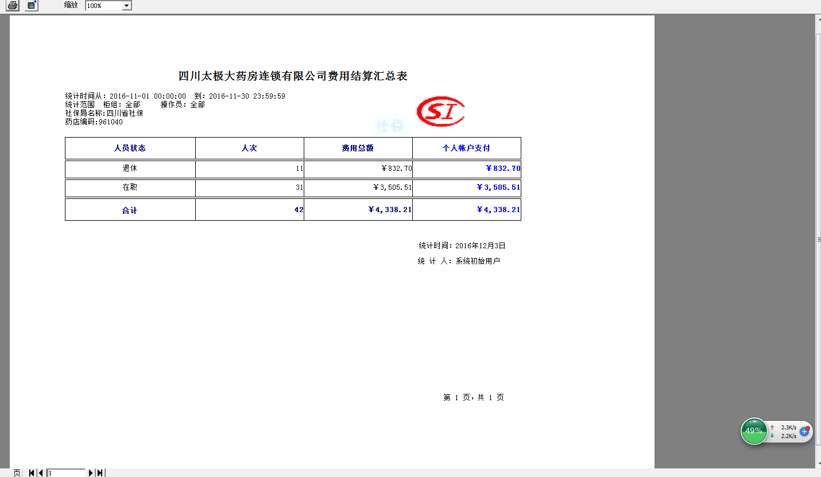The image size is (821, 477).
Task: Click the blue plus icon on floating widget
Action: (804, 431)
